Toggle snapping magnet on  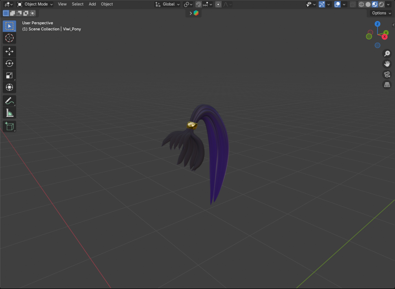[198, 4]
